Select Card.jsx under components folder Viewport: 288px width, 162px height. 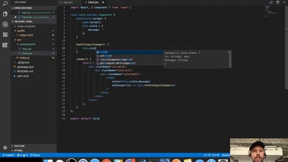pos(27,53)
